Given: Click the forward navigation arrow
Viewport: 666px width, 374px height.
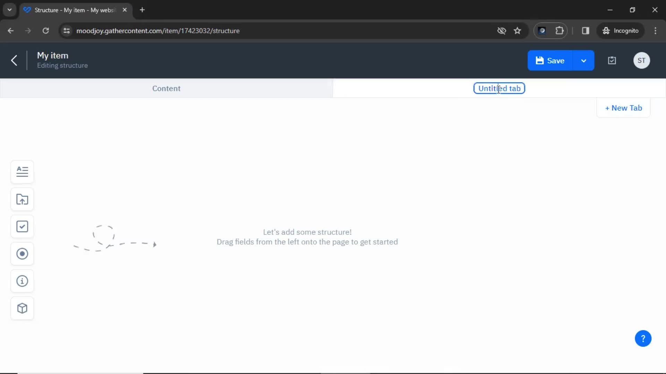Looking at the screenshot, I should tap(28, 31).
